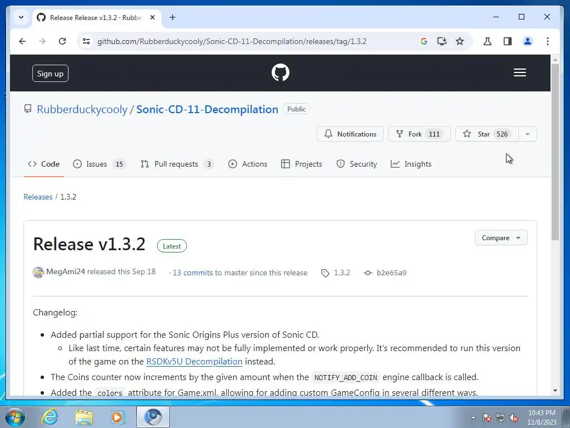This screenshot has width=570, height=428.
Task: Close the Release v1.3.2 tab
Action: (x=153, y=17)
